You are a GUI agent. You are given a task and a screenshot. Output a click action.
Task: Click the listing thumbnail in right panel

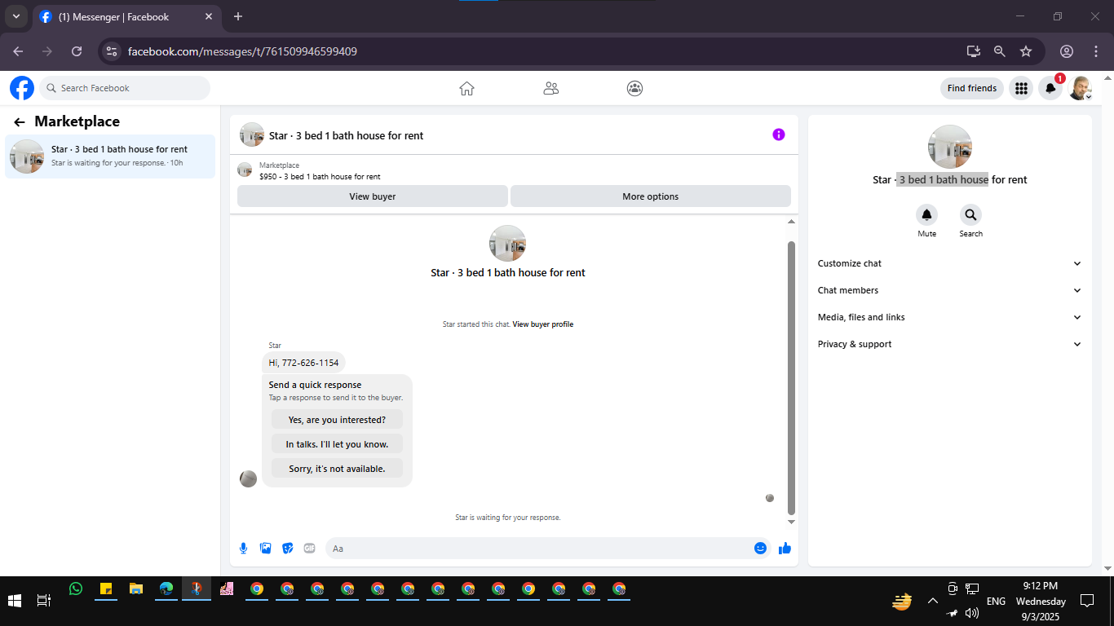click(949, 147)
